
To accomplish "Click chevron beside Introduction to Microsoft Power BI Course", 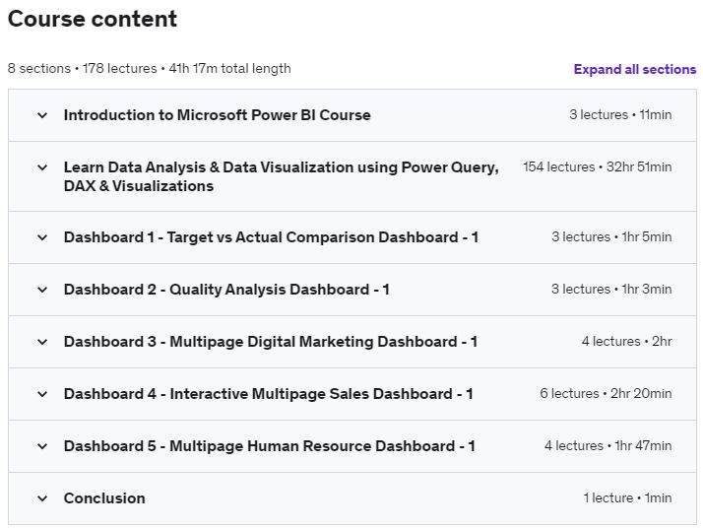I will (x=42, y=115).
